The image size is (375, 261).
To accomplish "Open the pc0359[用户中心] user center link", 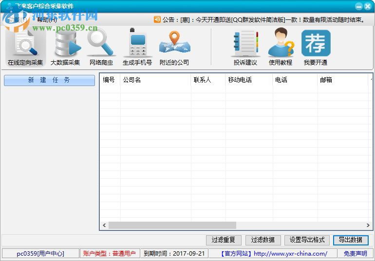I will [40, 254].
